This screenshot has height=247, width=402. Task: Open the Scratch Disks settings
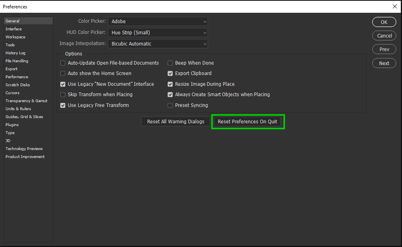pos(17,85)
